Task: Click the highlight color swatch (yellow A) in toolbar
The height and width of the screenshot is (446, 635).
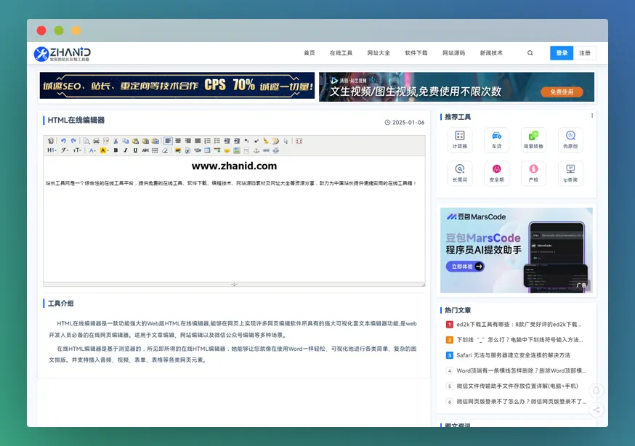Action: (105, 150)
